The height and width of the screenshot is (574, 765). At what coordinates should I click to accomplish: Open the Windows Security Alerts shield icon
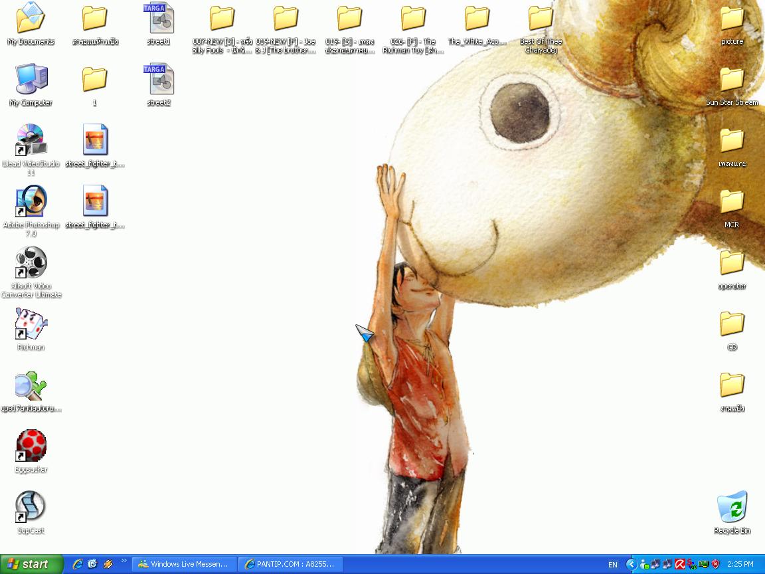tap(716, 564)
